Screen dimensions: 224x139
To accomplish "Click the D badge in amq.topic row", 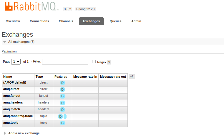I will pos(62,123).
